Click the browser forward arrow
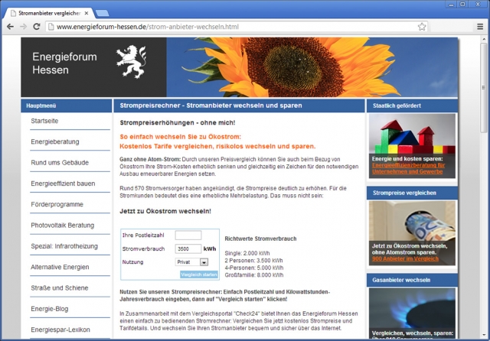The image size is (490, 341). [24, 27]
